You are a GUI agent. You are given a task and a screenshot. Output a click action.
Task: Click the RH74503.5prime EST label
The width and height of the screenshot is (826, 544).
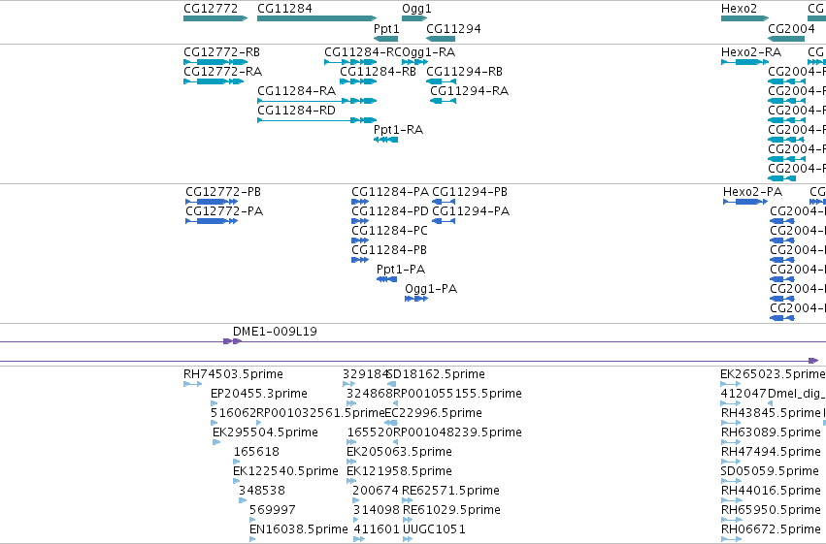click(233, 374)
